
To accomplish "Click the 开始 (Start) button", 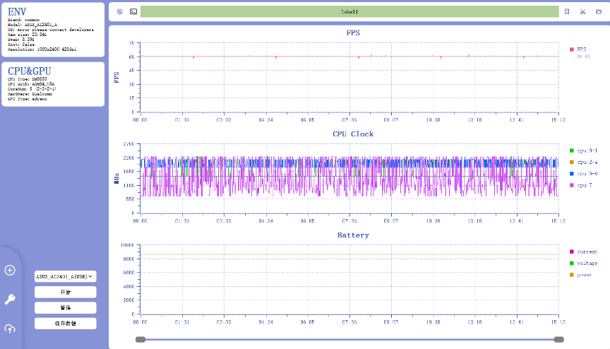I will coord(66,292).
